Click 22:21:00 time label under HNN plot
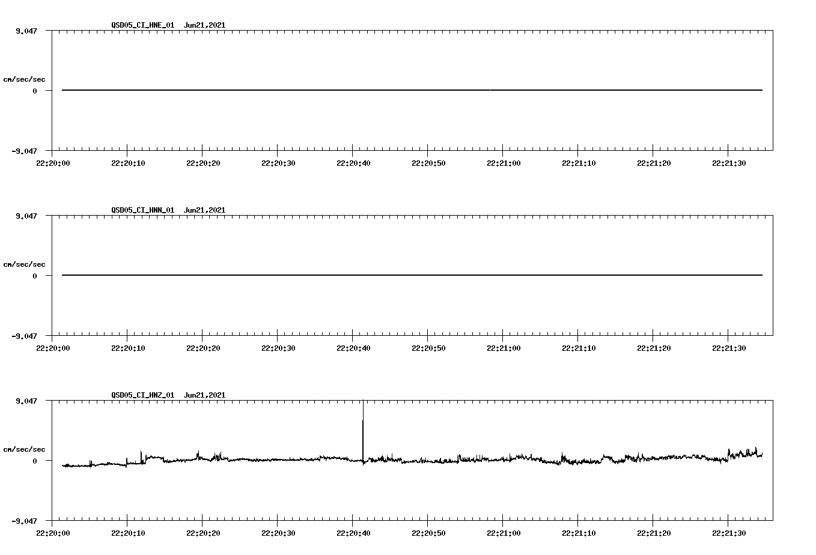This screenshot has height=555, width=816. [x=504, y=348]
